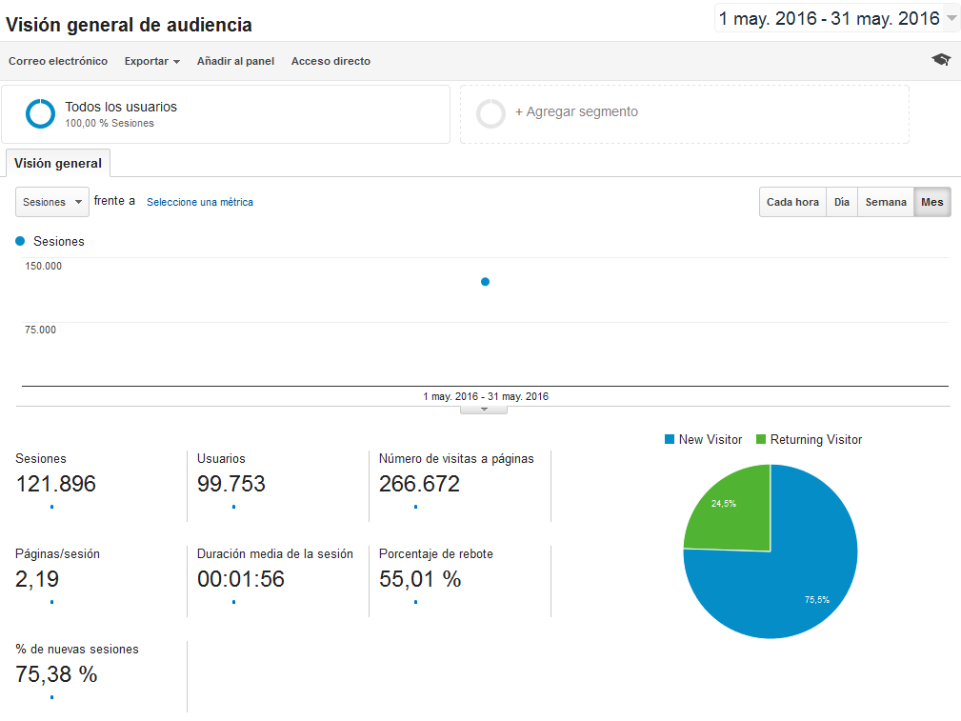Click the Returning Visitor green legend square
961x721 pixels.
pos(761,439)
